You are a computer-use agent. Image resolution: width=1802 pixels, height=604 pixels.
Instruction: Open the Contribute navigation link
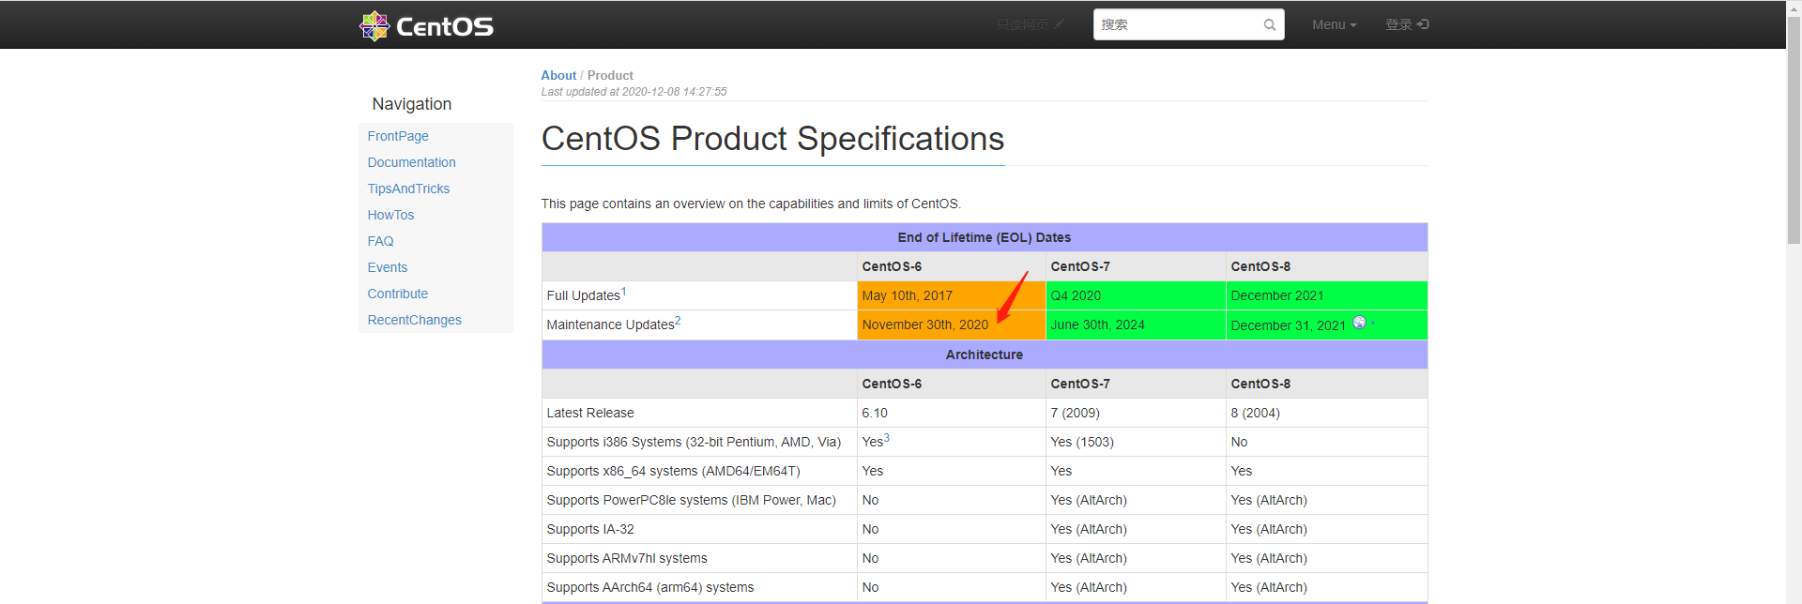pos(397,294)
